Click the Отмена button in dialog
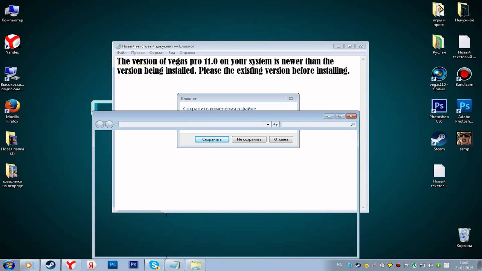 click(281, 139)
